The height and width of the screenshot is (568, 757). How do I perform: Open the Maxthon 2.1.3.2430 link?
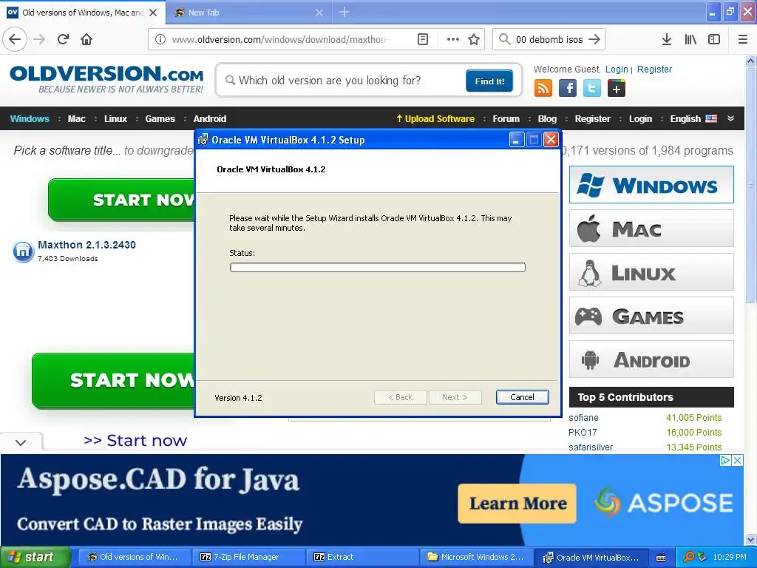pyautogui.click(x=87, y=245)
